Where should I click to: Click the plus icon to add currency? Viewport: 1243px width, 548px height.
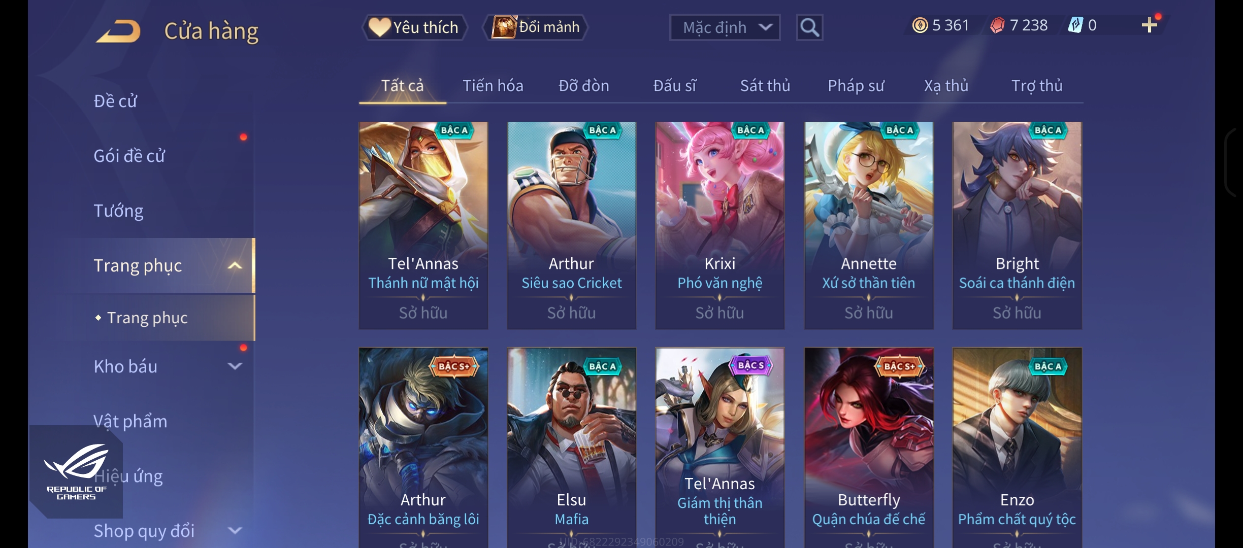click(x=1149, y=25)
